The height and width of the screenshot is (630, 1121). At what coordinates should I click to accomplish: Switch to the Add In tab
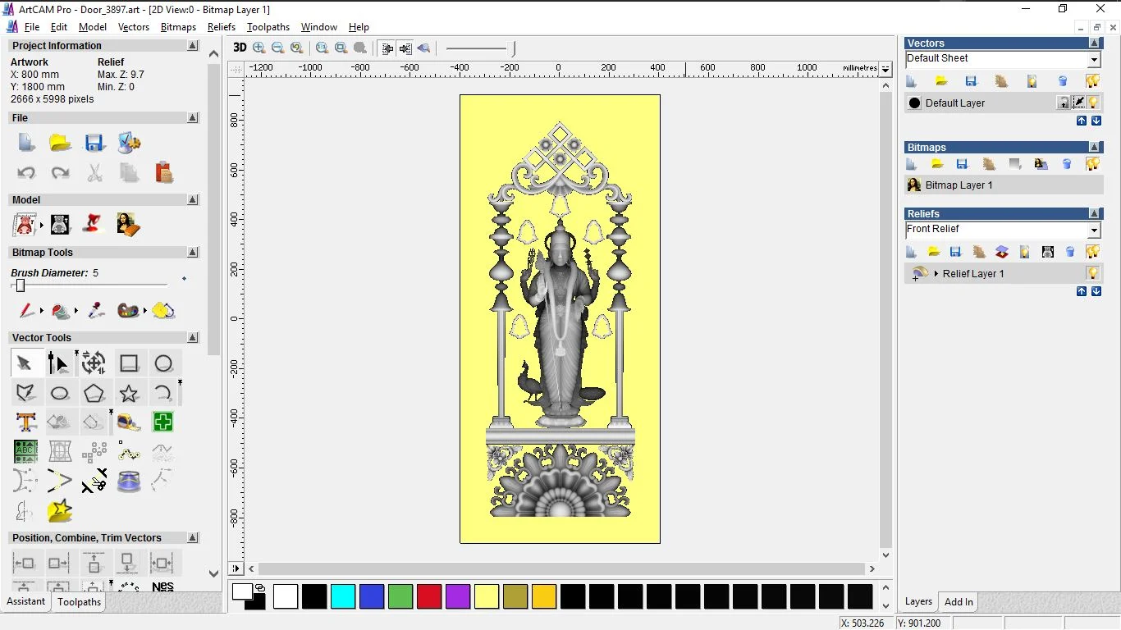[x=959, y=601]
